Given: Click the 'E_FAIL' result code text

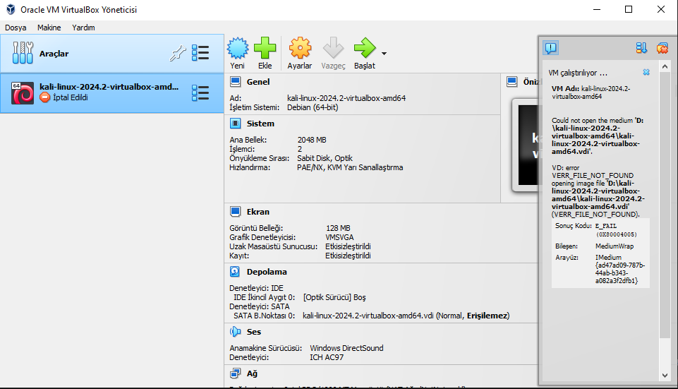Looking at the screenshot, I should 606,226.
